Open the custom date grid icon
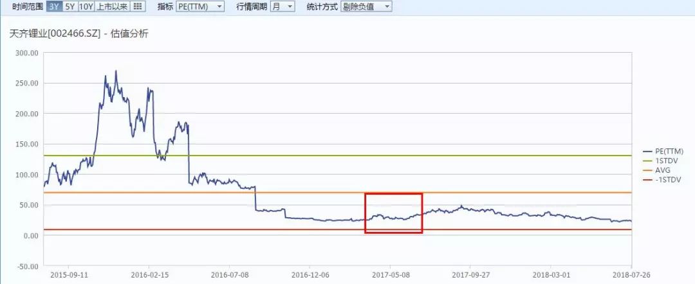 click(x=138, y=6)
